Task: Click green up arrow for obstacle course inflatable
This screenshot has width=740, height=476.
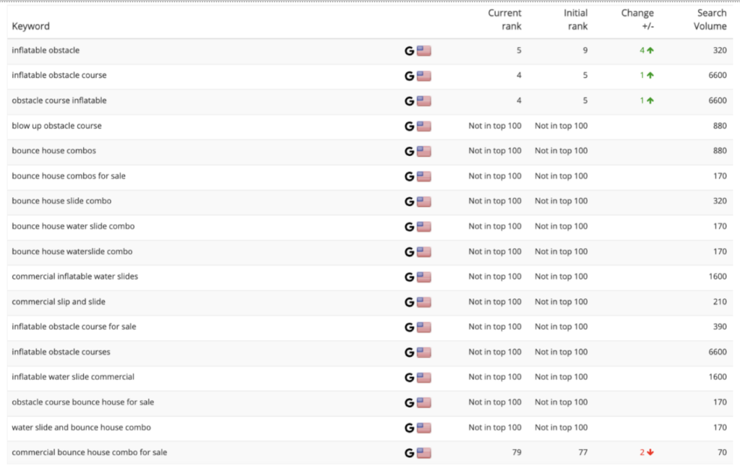Action: (x=650, y=100)
